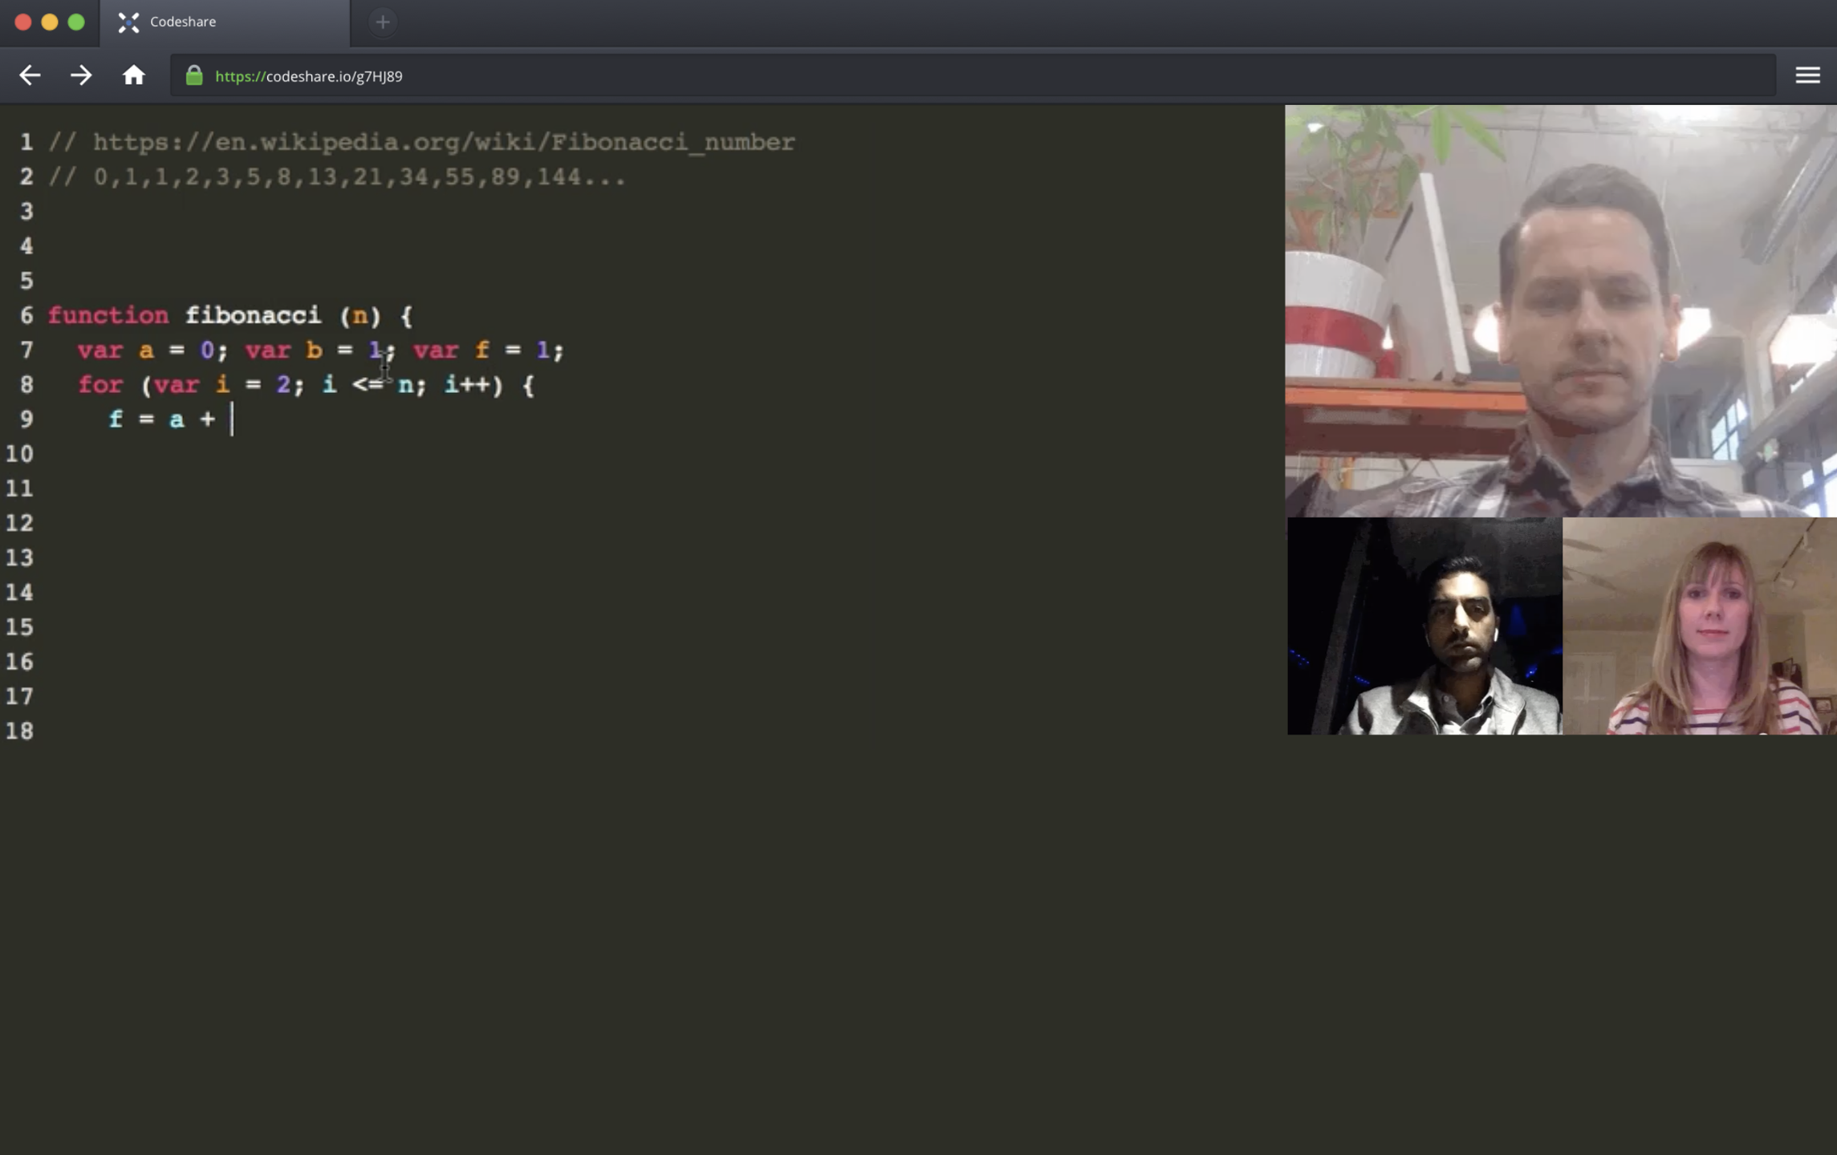The image size is (1837, 1155).
Task: Click the large top video feed
Action: (x=1560, y=311)
